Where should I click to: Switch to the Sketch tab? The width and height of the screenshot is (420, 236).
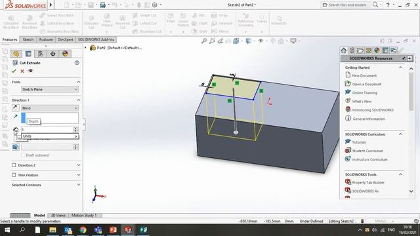pos(28,39)
